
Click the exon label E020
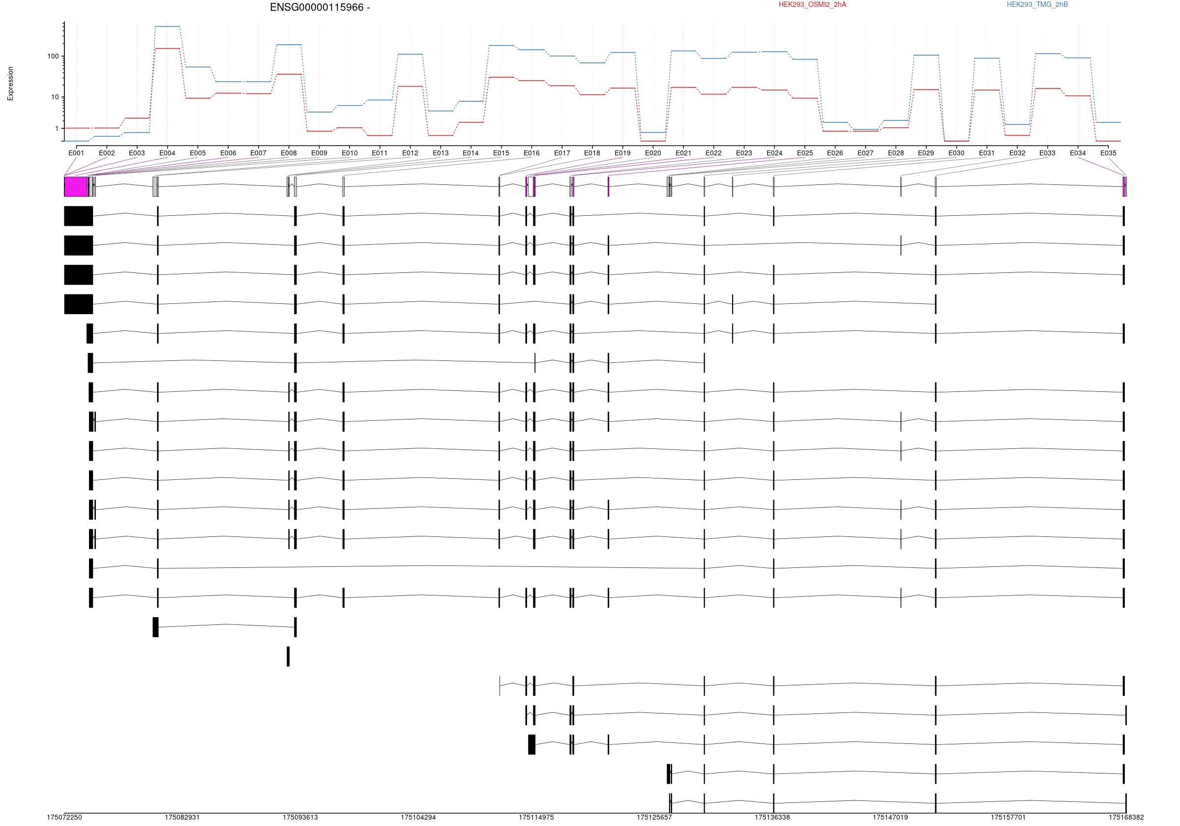(653, 153)
